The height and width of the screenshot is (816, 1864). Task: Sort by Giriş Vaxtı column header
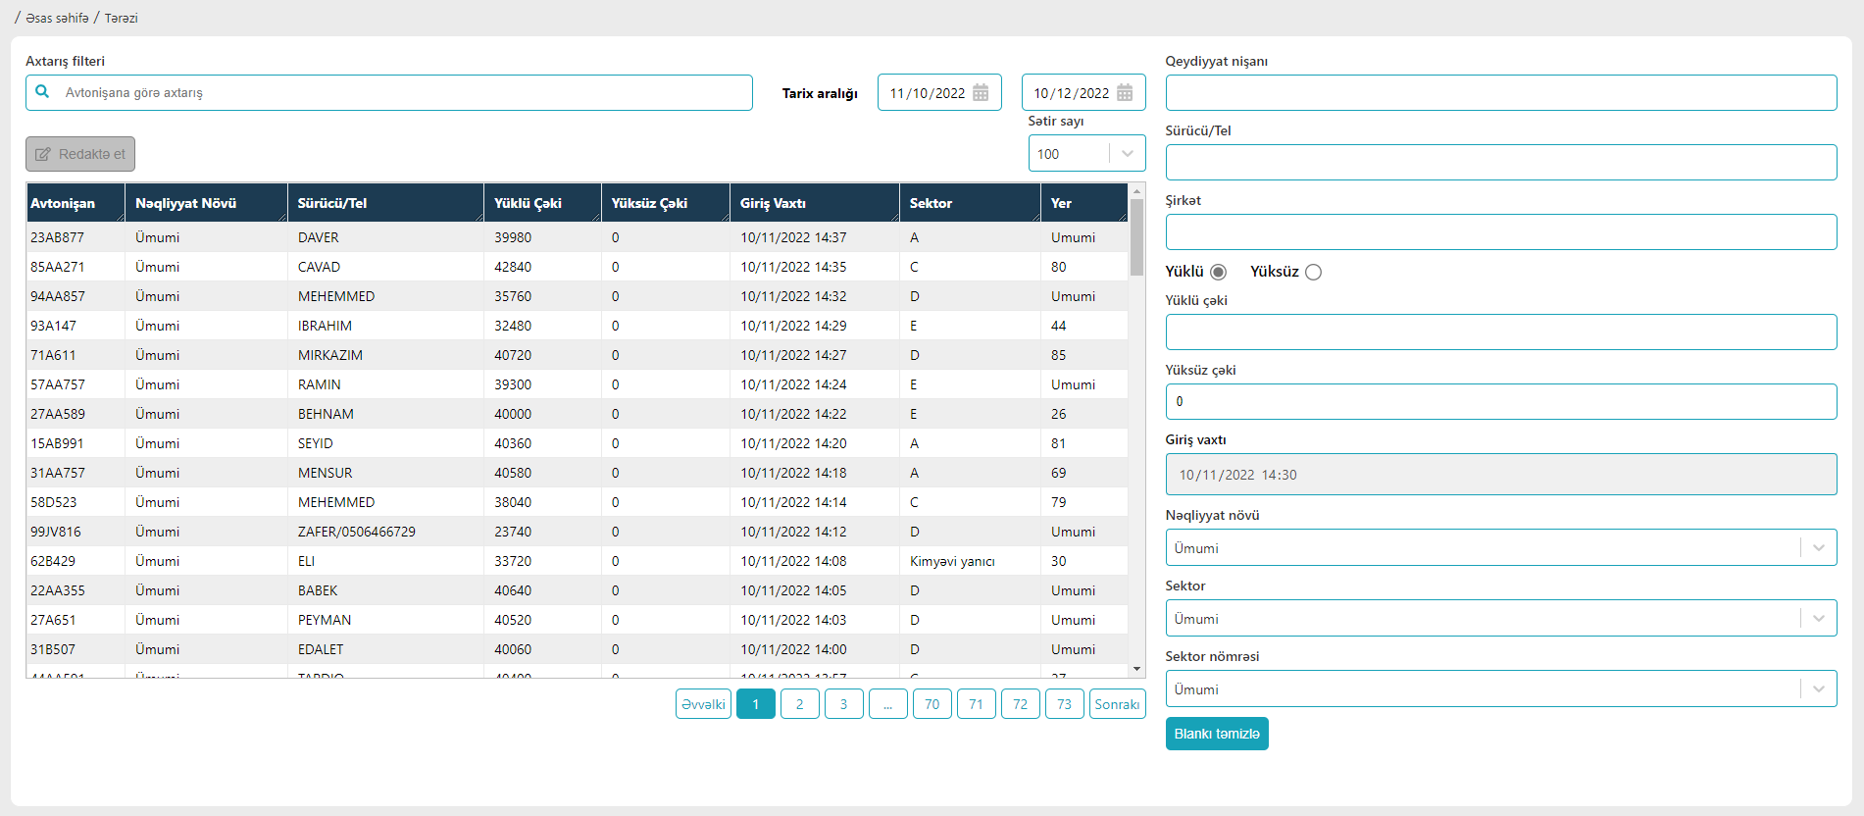(x=815, y=203)
